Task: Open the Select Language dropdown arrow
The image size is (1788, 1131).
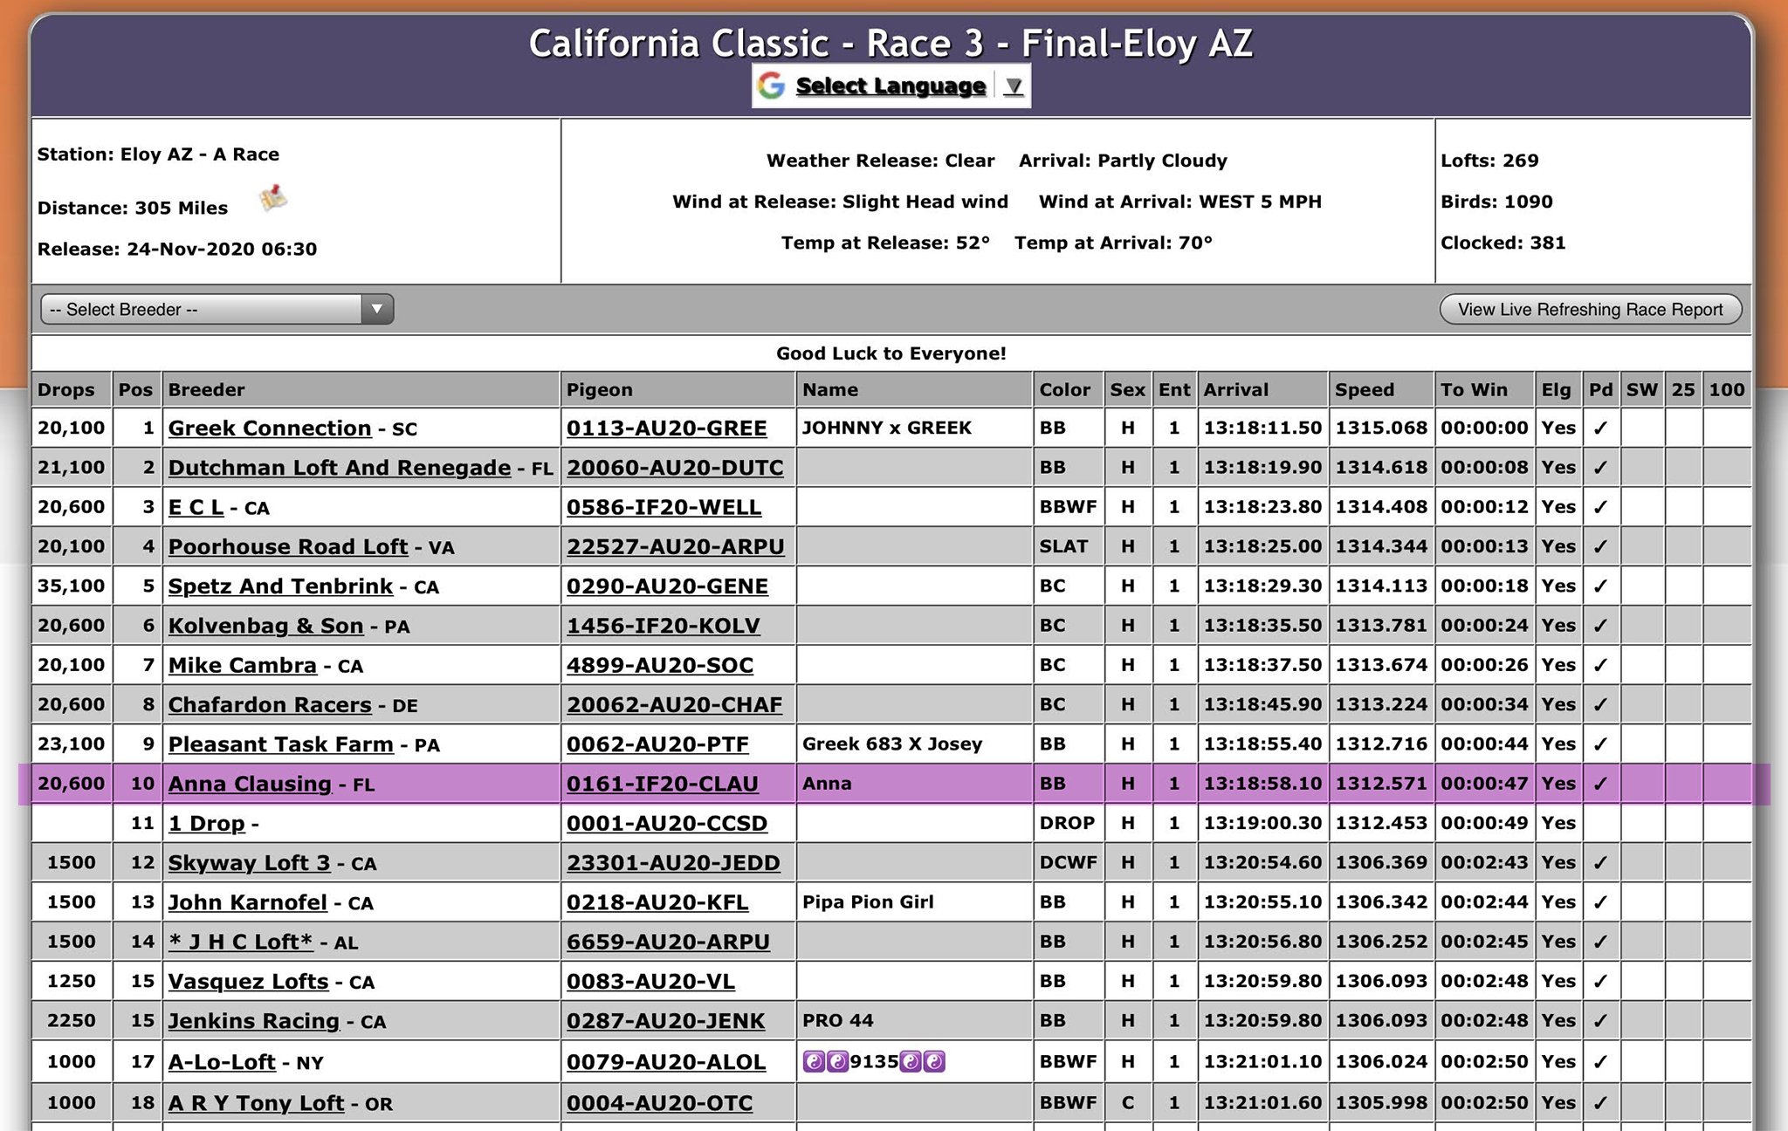Action: click(x=1013, y=86)
